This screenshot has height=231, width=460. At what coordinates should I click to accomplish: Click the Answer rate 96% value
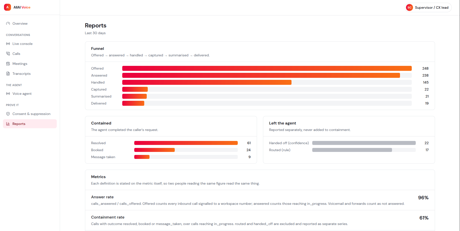(x=423, y=198)
